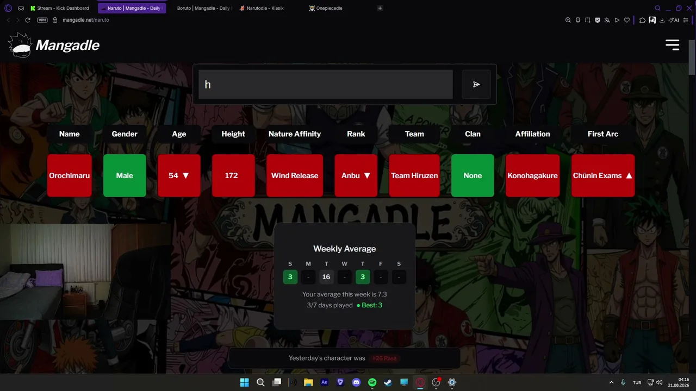This screenshot has width=696, height=391.
Task: Open the Easy Setup sliders icon
Action: click(686, 20)
